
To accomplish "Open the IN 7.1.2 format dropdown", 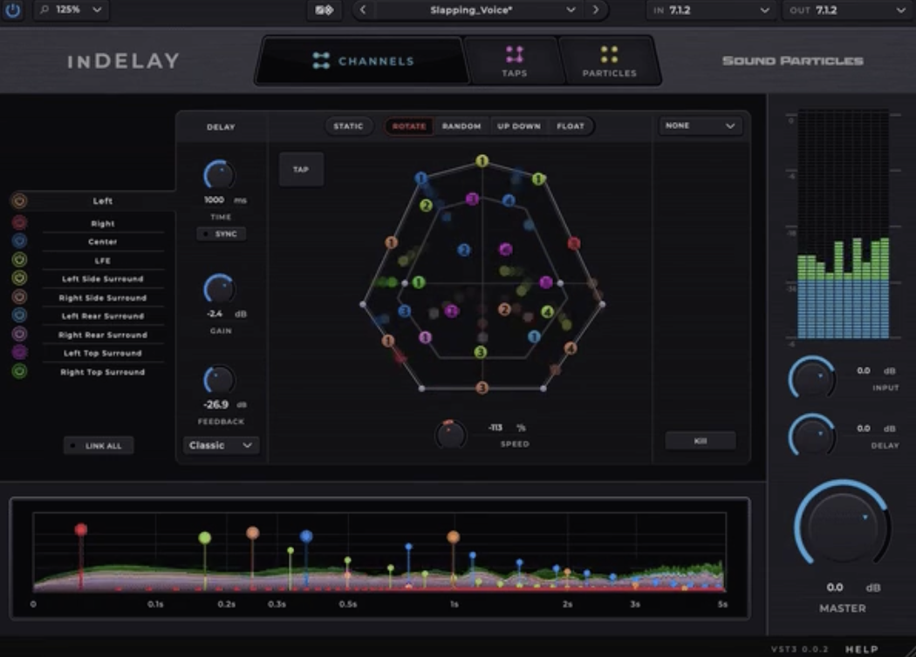I will [x=712, y=10].
